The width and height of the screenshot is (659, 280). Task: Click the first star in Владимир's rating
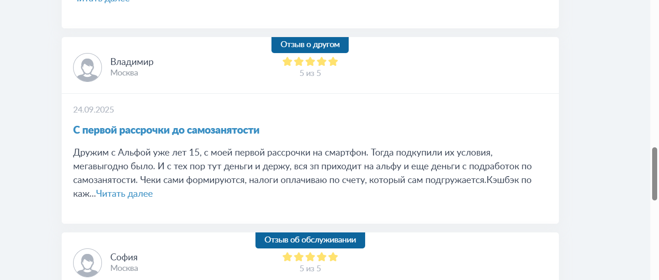(287, 62)
